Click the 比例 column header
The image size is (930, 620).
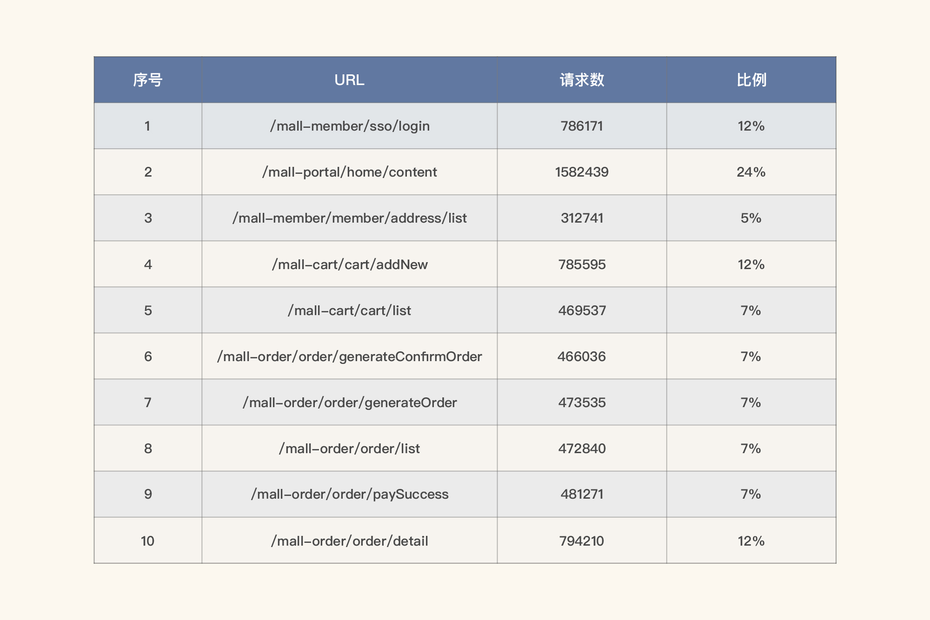click(x=751, y=80)
